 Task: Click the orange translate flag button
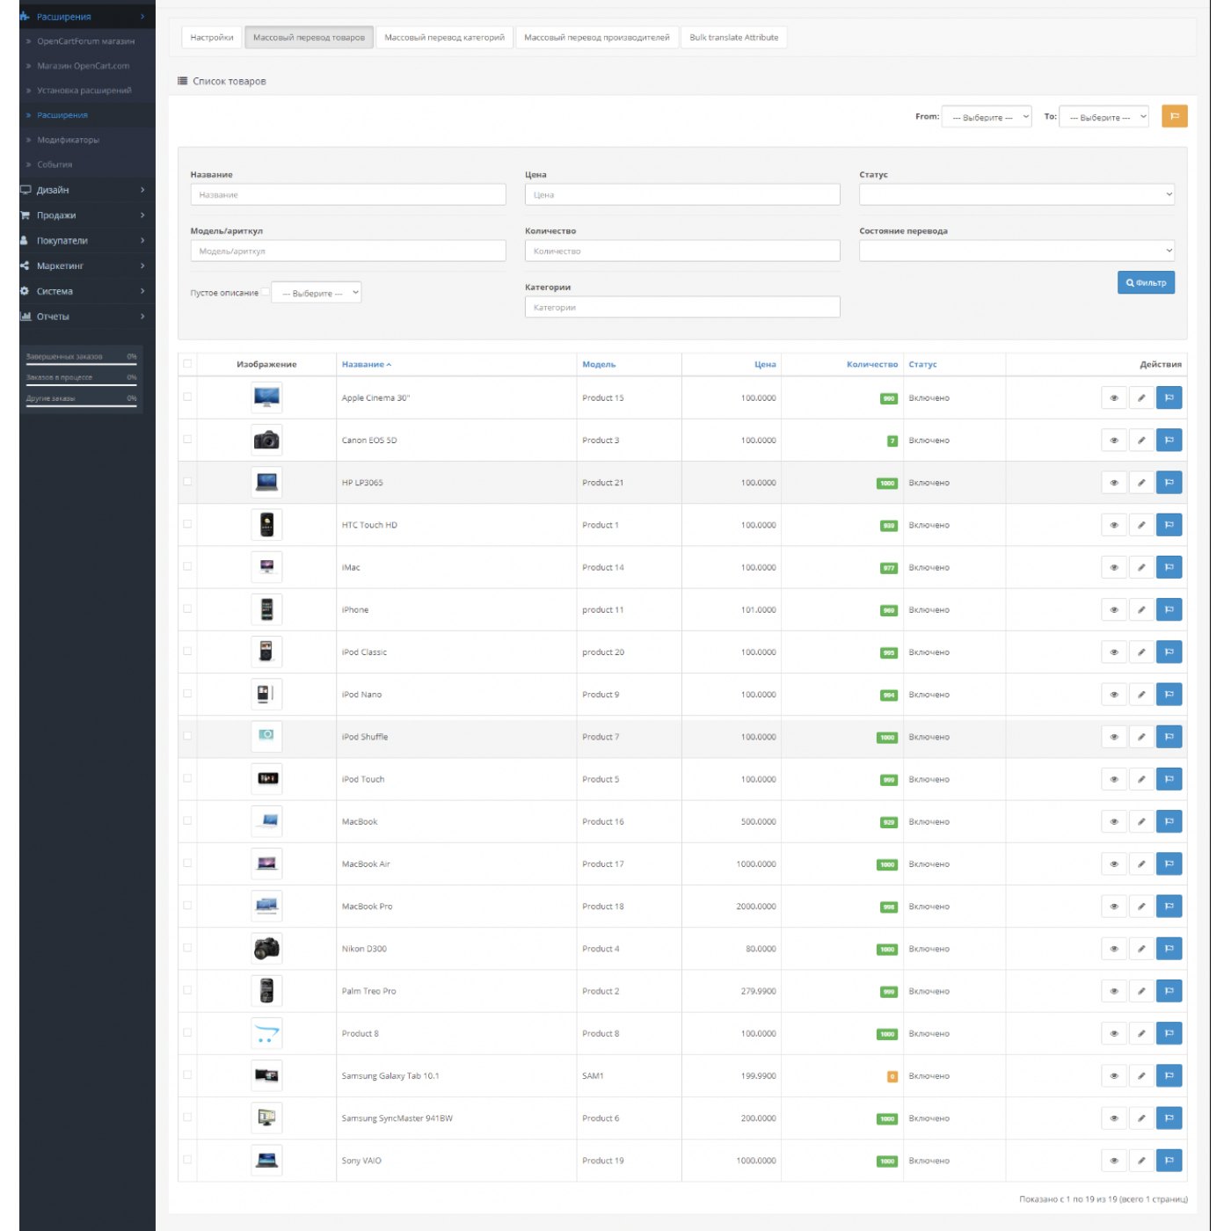click(1174, 116)
